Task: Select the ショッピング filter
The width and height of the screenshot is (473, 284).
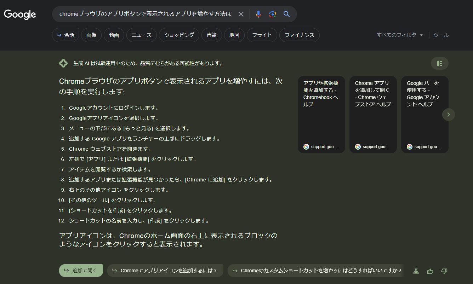Action: pos(179,35)
